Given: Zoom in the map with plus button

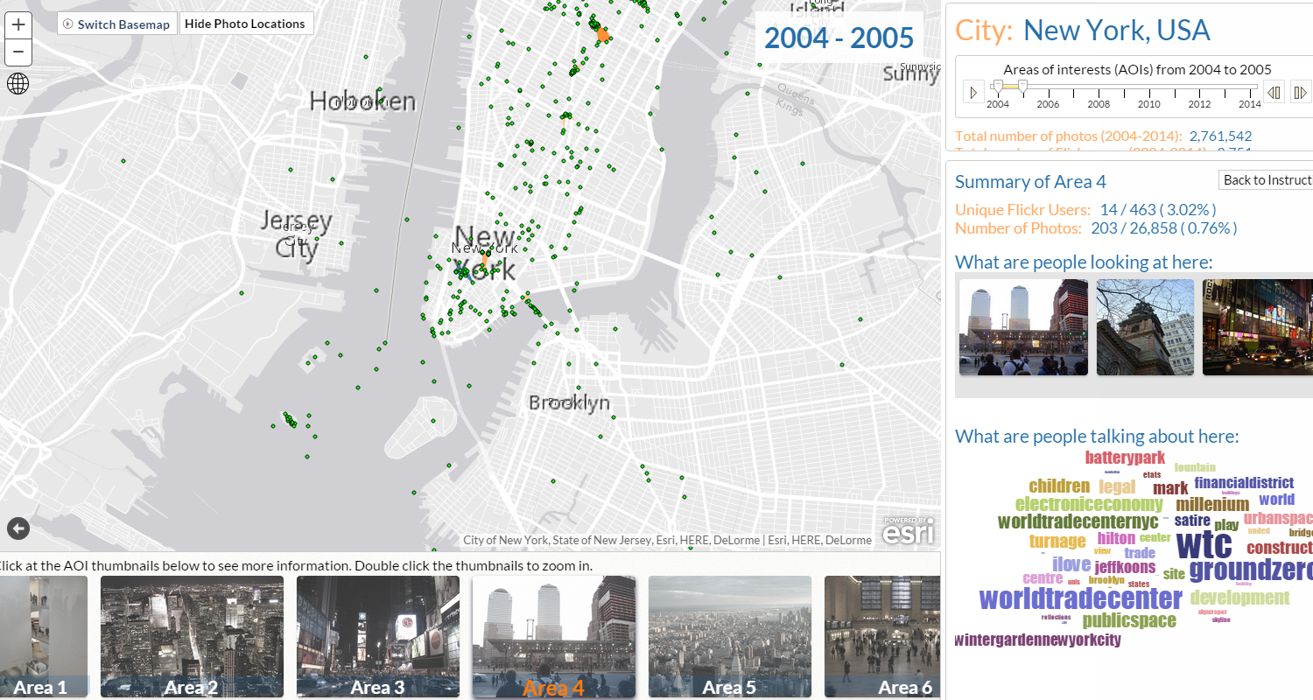Looking at the screenshot, I should (x=18, y=24).
